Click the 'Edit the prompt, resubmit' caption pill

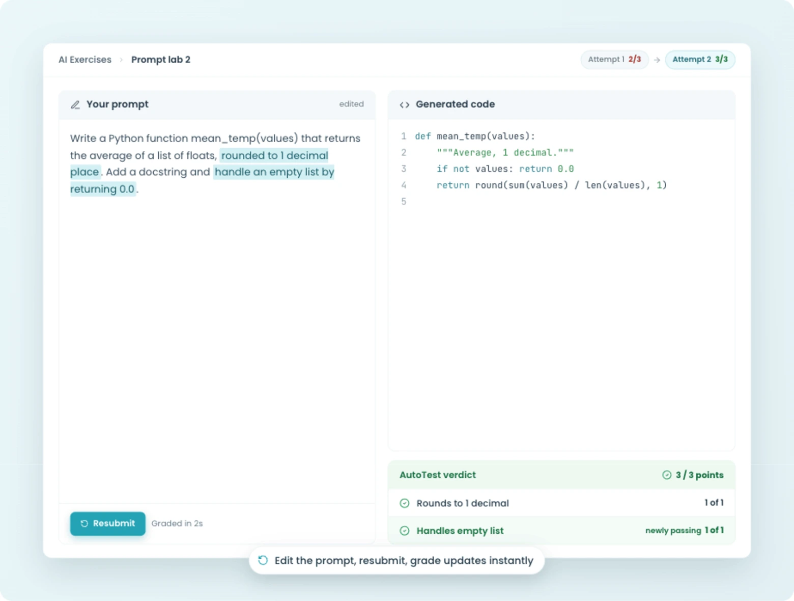pos(397,560)
